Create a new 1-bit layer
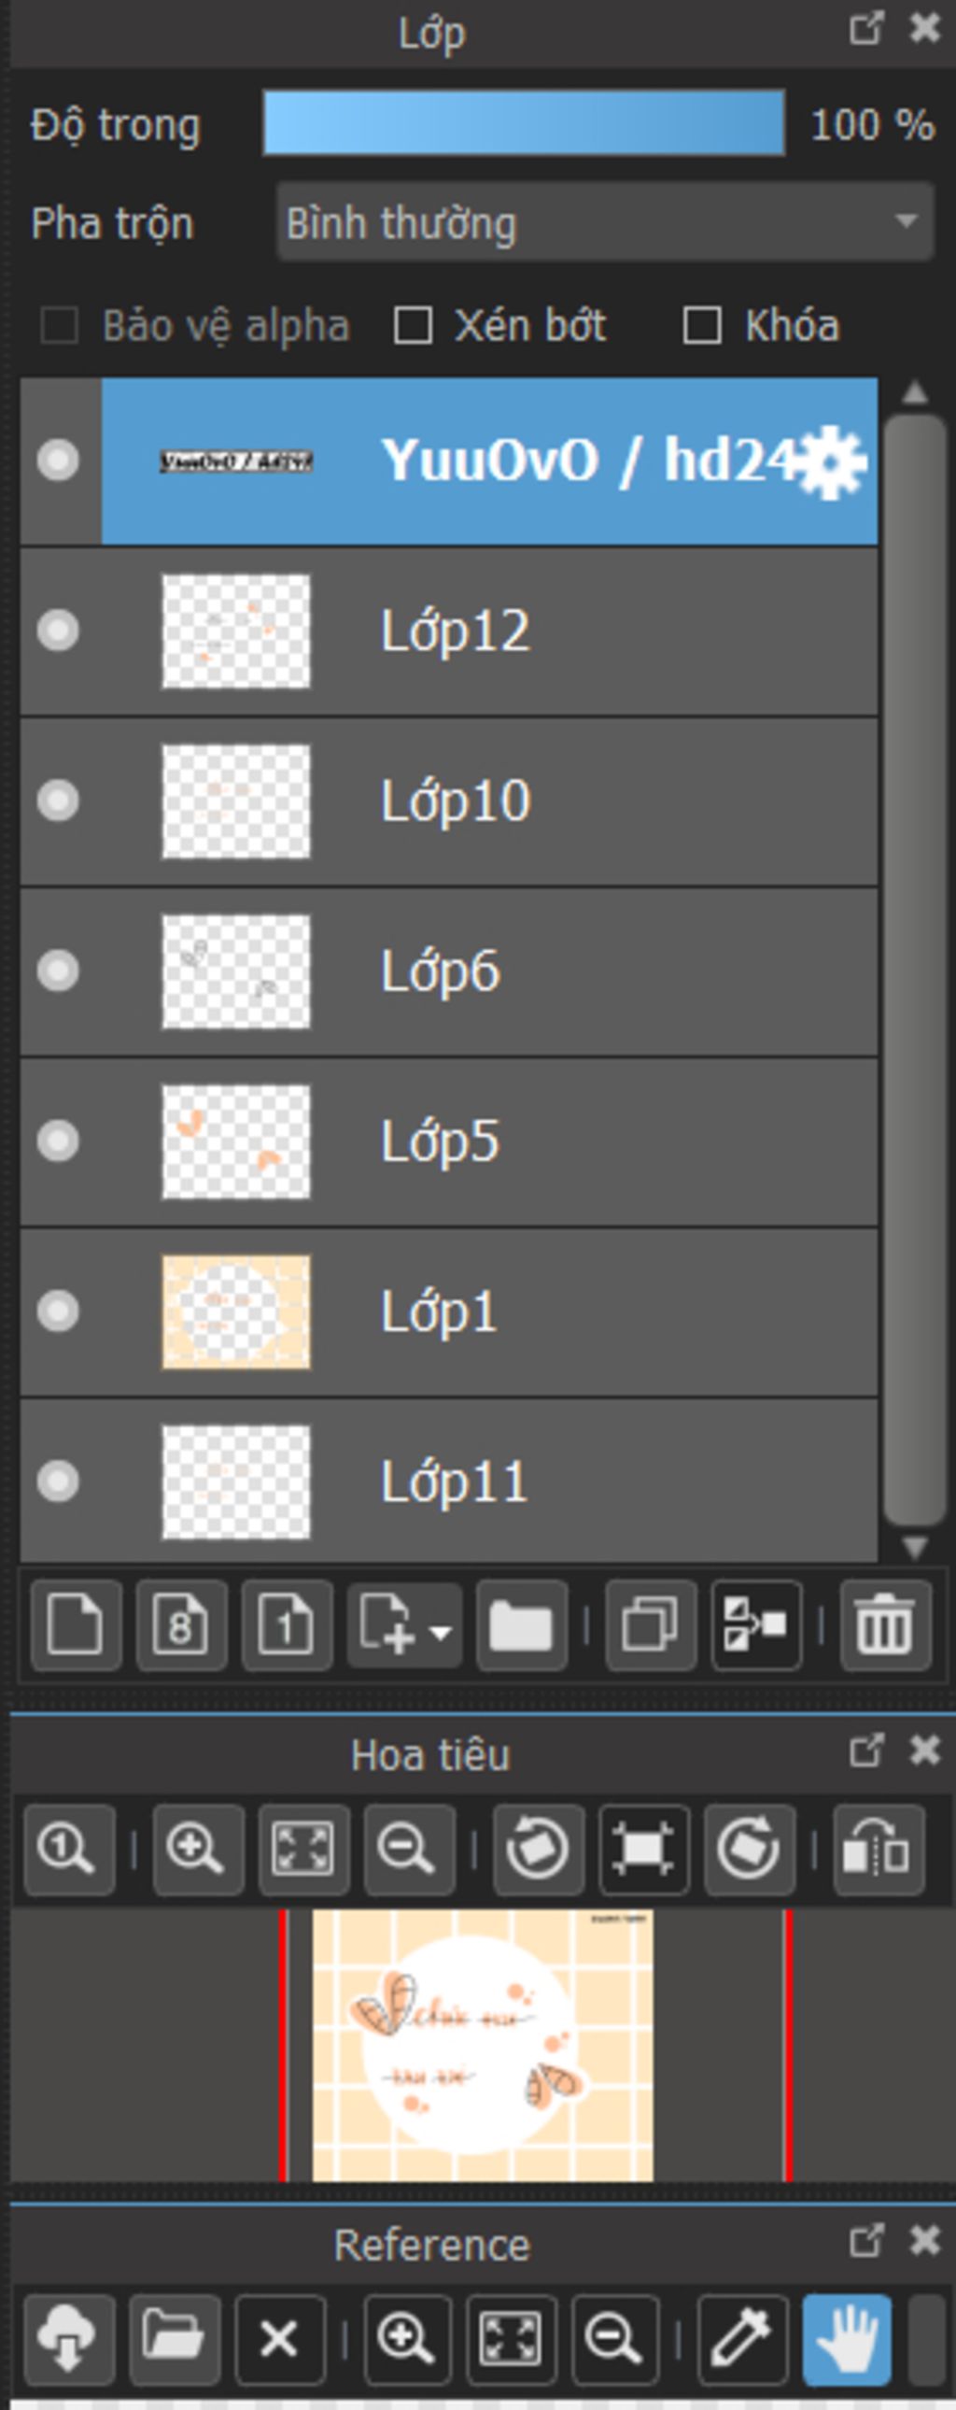Viewport: 956px width, 2410px height. [x=287, y=1625]
